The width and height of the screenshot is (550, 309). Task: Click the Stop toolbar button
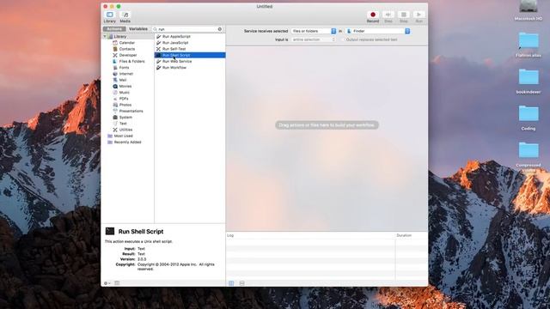(403, 16)
